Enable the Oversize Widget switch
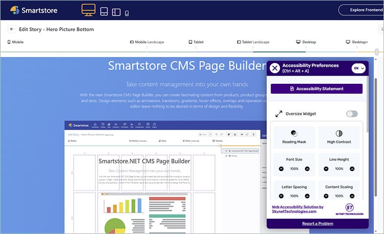 coord(352,114)
